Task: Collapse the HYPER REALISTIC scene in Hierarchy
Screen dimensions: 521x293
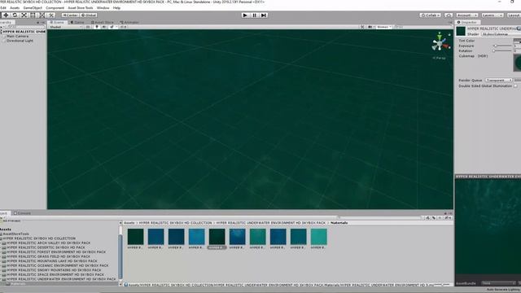Action: [1, 32]
